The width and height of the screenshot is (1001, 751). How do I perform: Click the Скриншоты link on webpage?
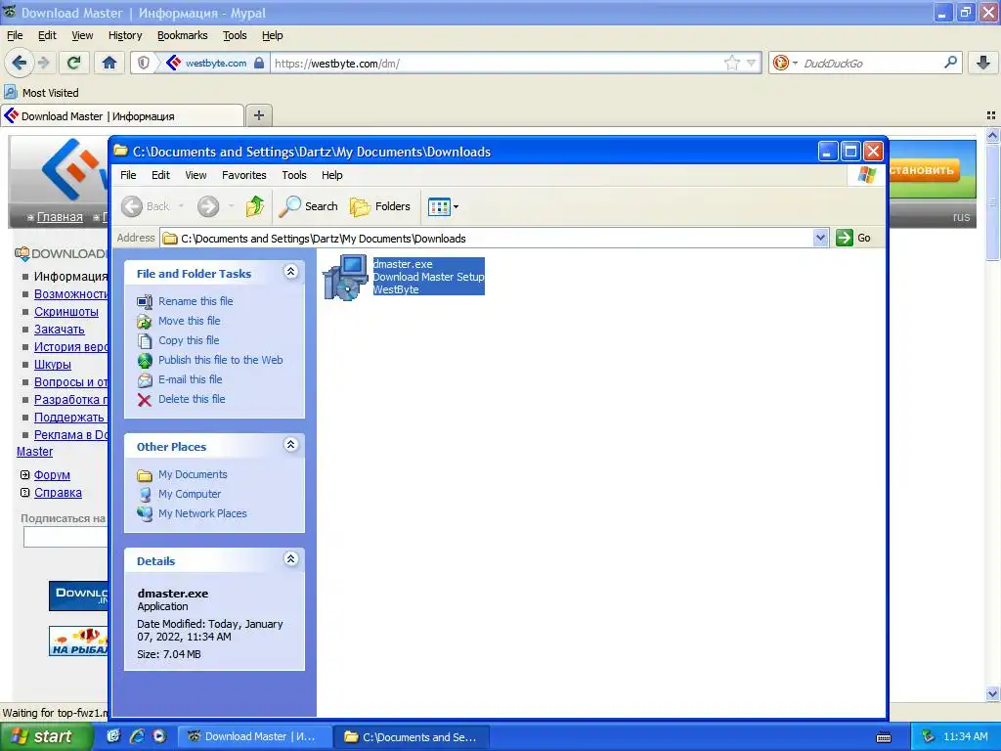[x=66, y=312]
